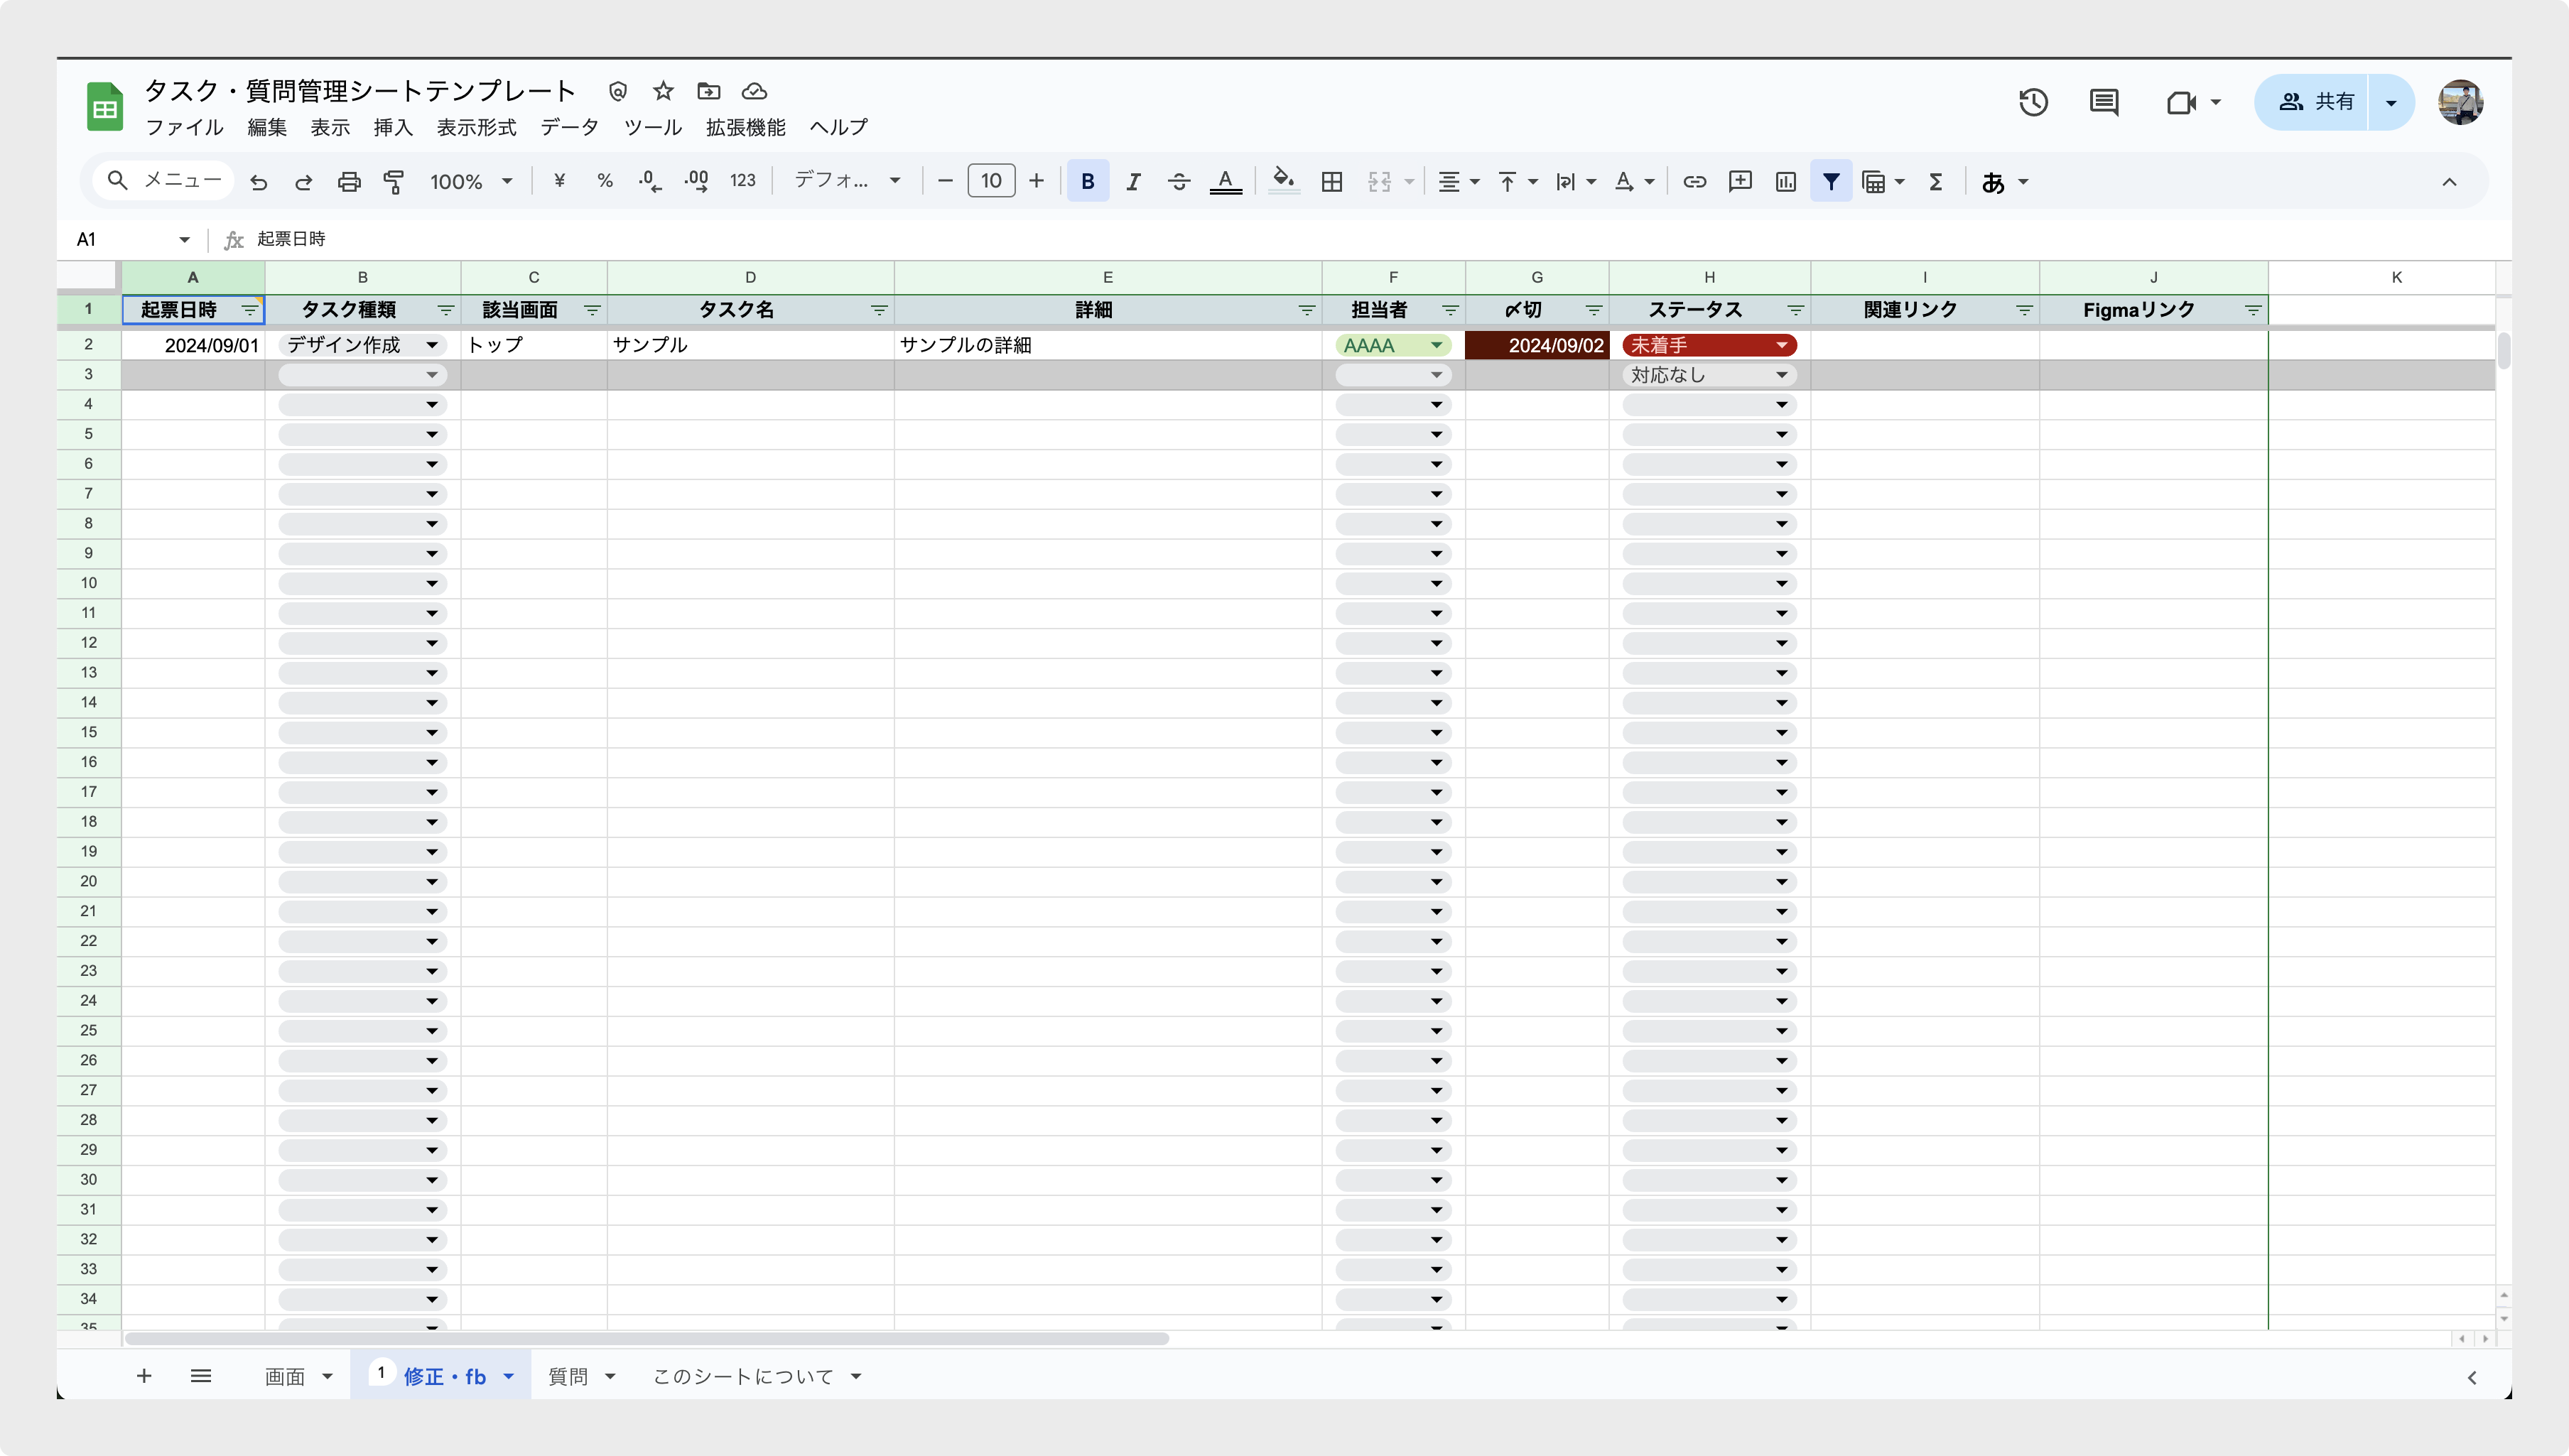
Task: Click the horizontal scrollbar
Action: tap(647, 1338)
